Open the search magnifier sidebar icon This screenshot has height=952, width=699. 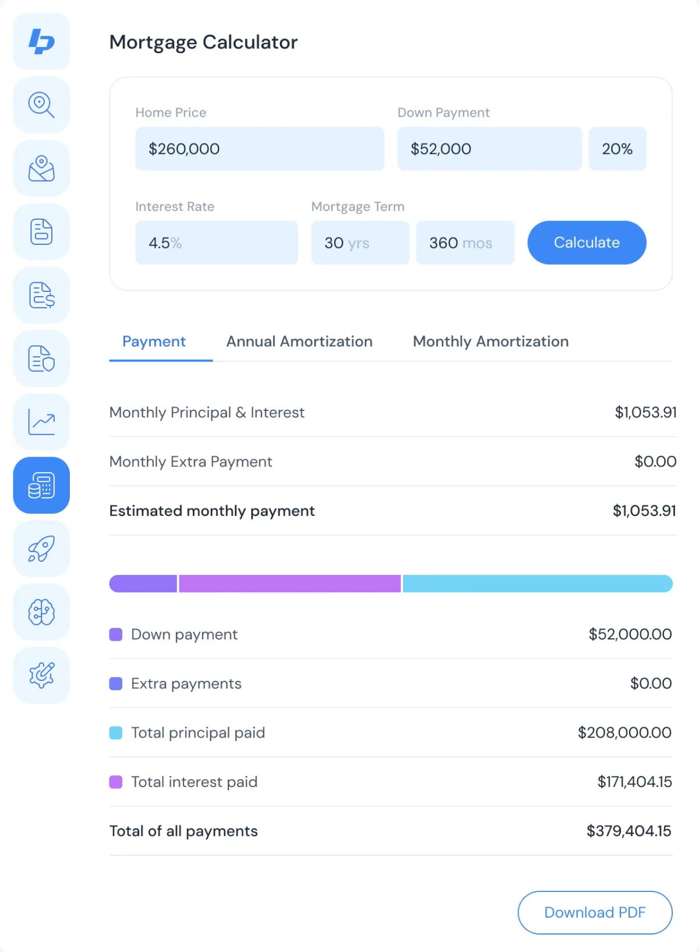pyautogui.click(x=41, y=105)
